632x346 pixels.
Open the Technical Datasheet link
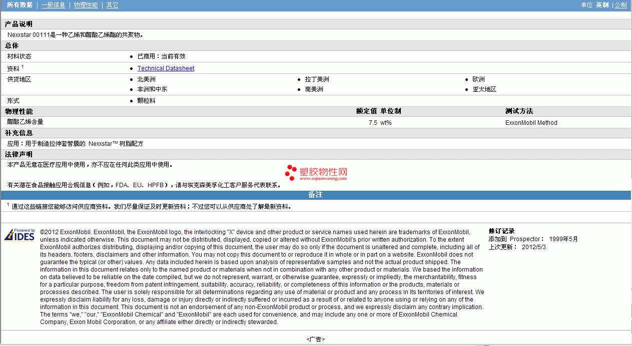pos(166,68)
